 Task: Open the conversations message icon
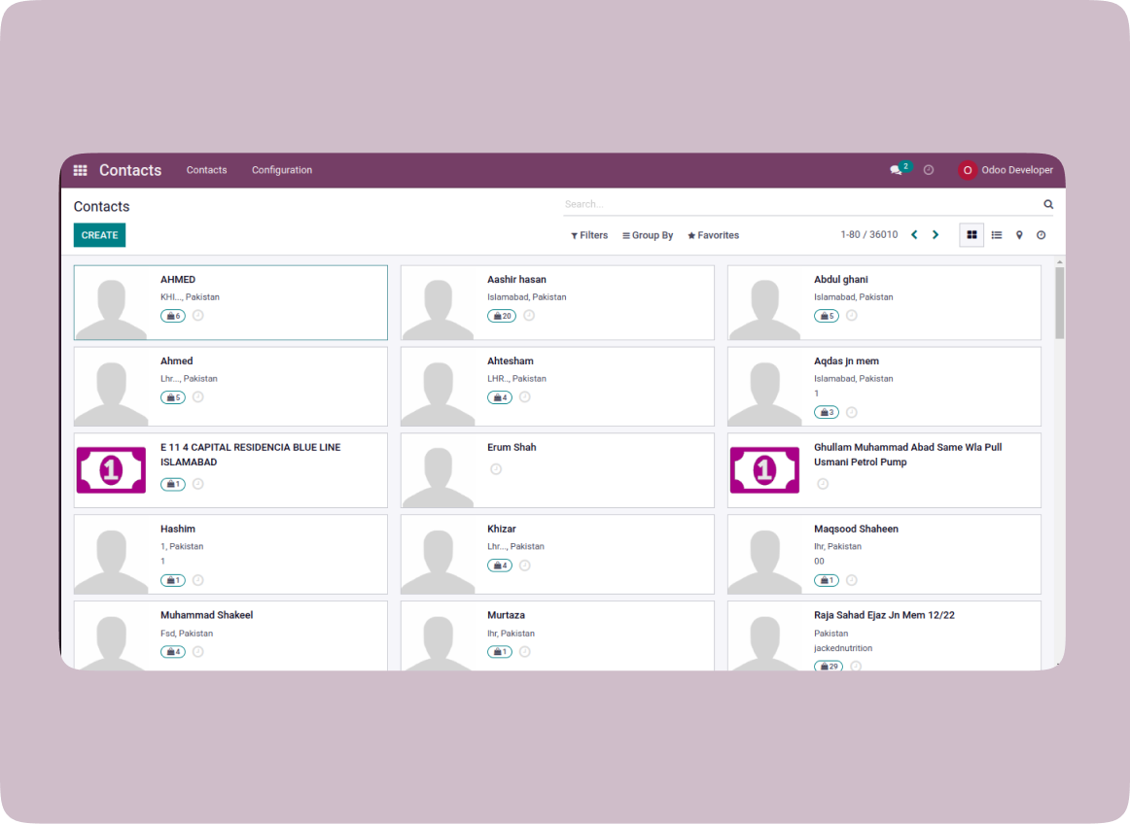pyautogui.click(x=896, y=170)
